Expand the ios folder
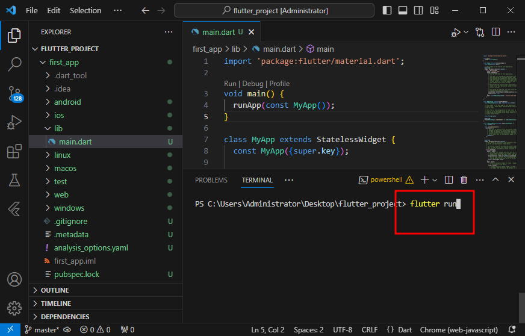Viewport: 525px width, 336px height. [x=105, y=115]
